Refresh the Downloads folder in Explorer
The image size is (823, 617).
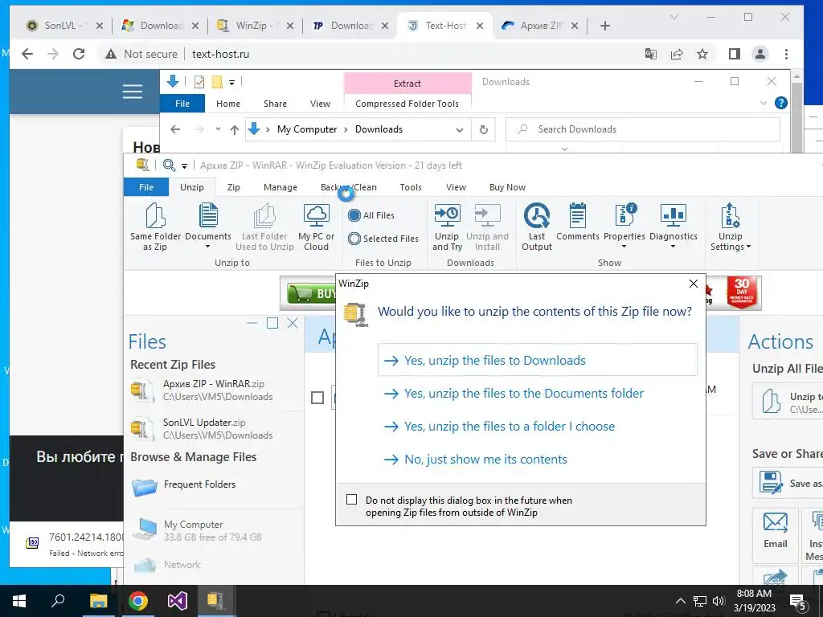point(484,129)
